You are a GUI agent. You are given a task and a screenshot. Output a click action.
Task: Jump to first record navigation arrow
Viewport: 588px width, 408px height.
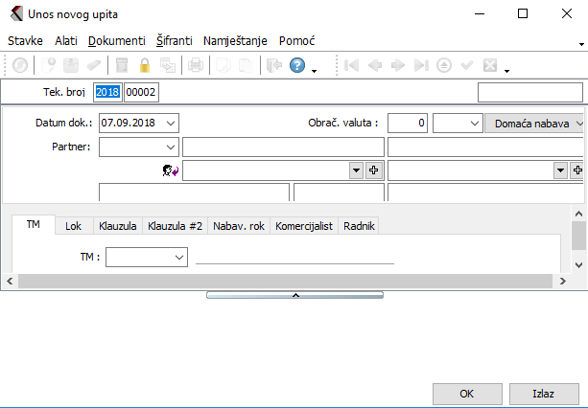point(352,66)
